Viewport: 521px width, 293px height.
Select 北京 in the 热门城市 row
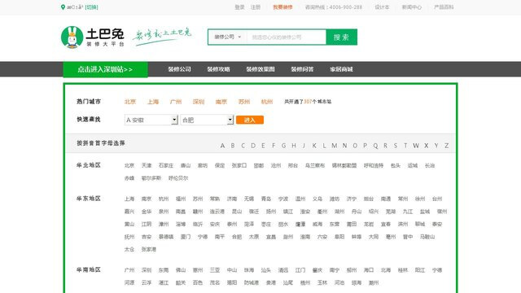tap(130, 102)
